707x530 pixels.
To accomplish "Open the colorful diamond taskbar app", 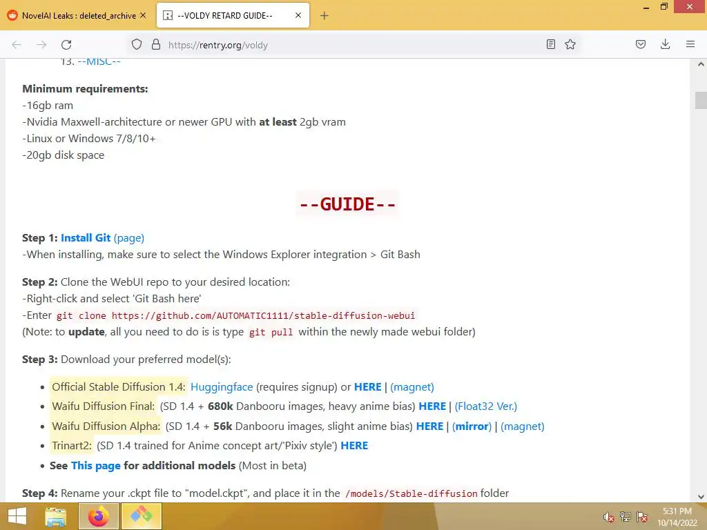I will coord(141,516).
